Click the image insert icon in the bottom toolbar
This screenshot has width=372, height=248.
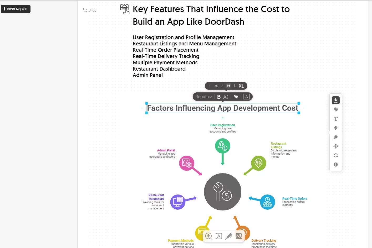tap(239, 236)
